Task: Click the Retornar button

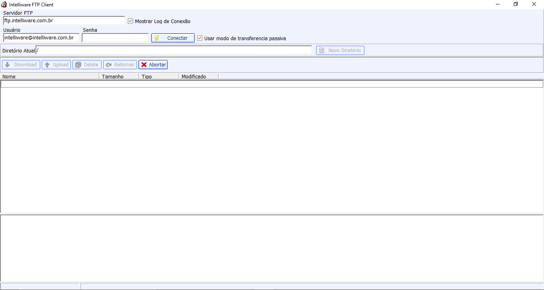Action: [120, 65]
